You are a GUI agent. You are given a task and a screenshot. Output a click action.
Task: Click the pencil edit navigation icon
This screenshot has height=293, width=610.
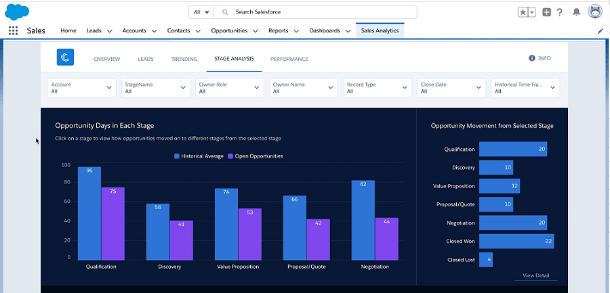600,31
